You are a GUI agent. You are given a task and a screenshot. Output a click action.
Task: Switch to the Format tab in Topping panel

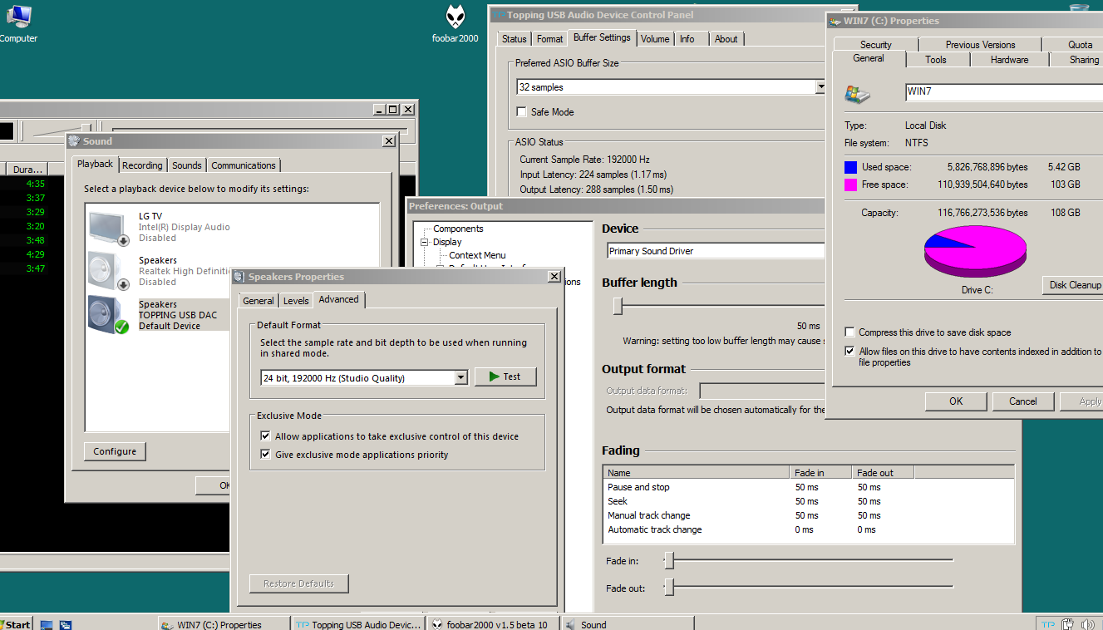[x=549, y=39]
